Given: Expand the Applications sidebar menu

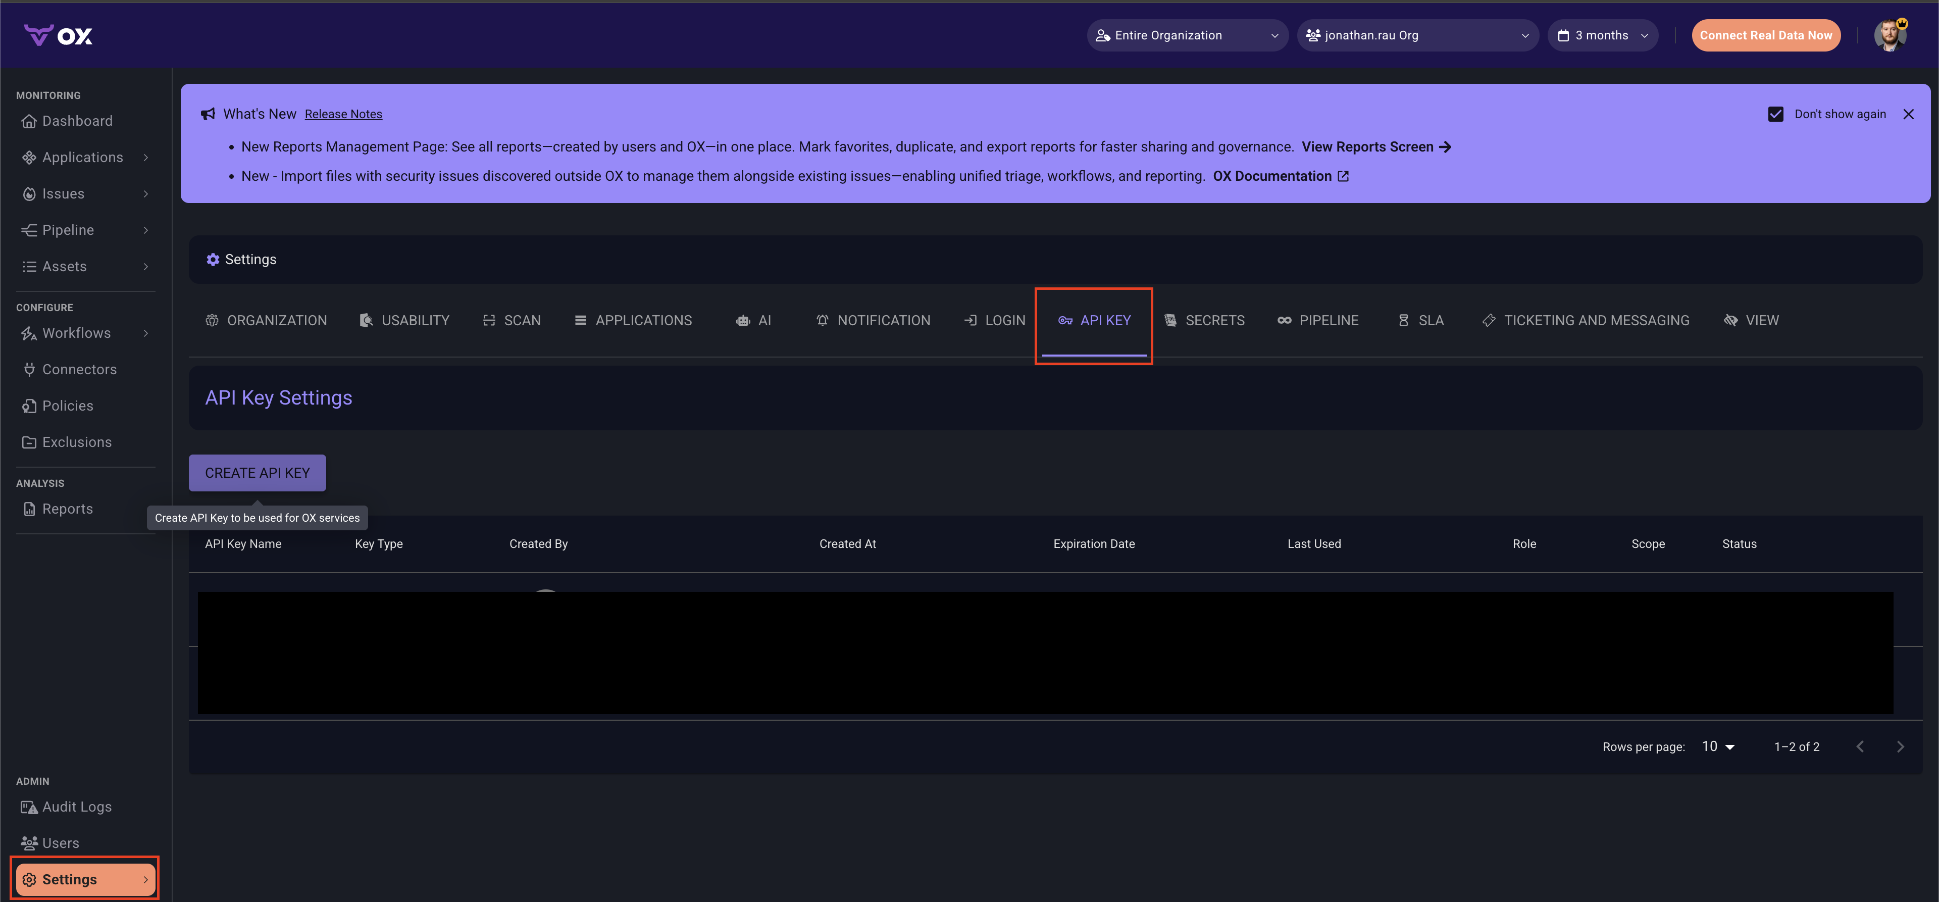Looking at the screenshot, I should click(83, 158).
